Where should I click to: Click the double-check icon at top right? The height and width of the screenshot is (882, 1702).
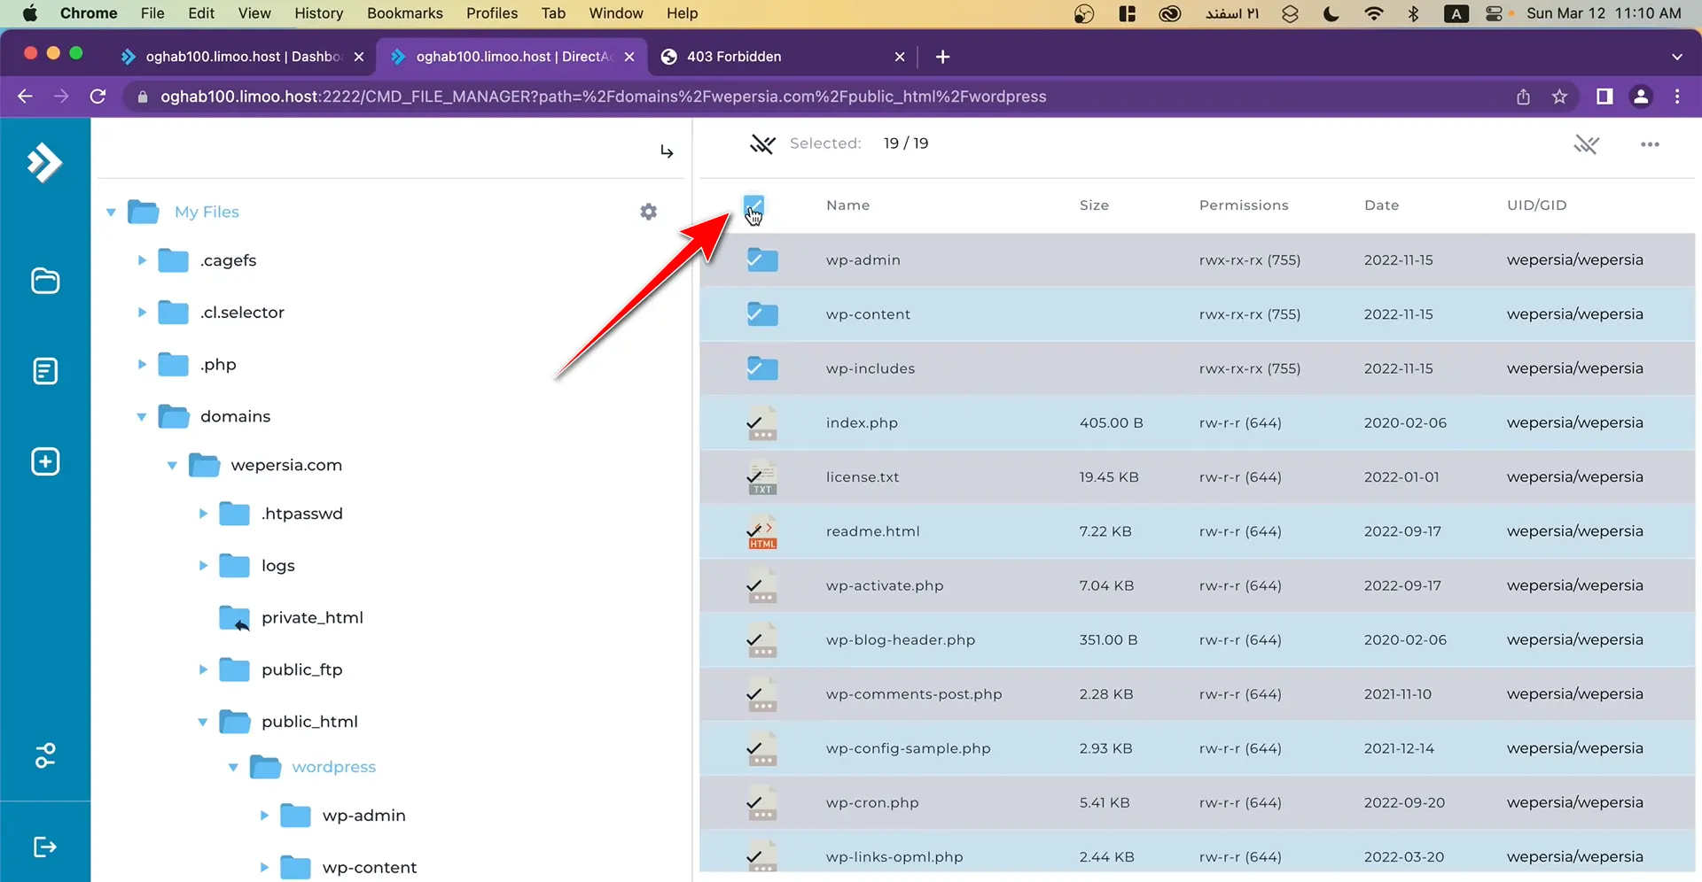pyautogui.click(x=1587, y=144)
